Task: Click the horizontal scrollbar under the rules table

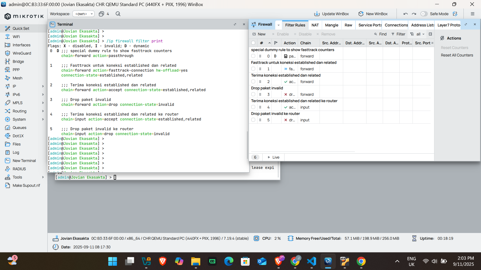Action: click(303, 152)
